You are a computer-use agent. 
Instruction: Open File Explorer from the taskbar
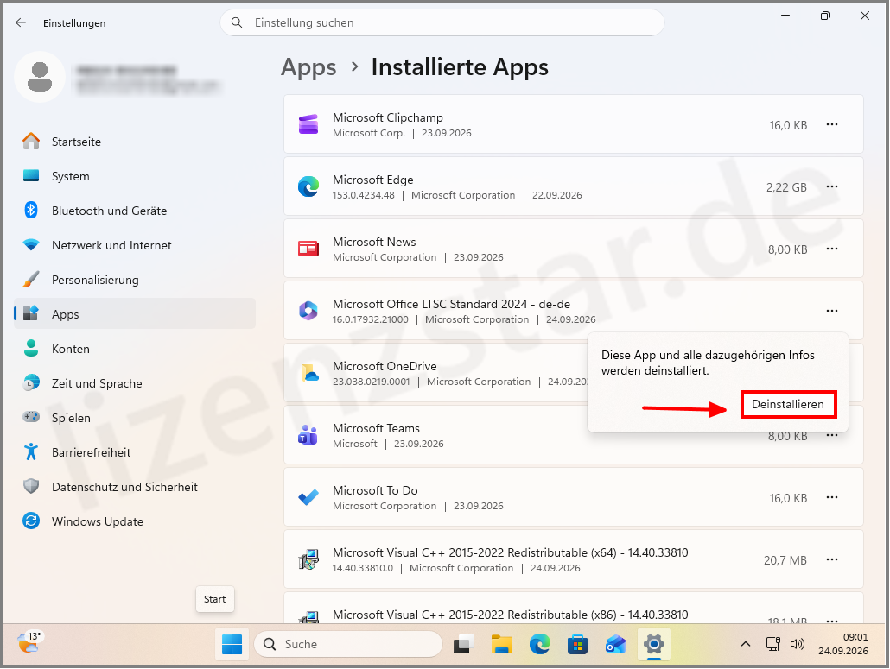click(x=502, y=644)
